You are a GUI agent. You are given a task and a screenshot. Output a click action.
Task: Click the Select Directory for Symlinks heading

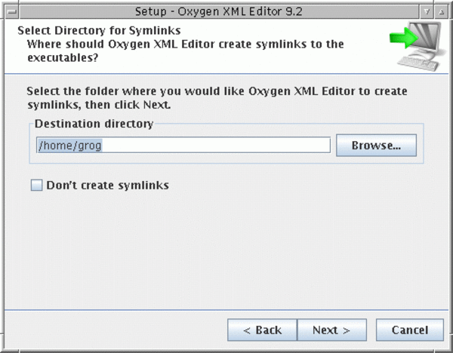coord(99,30)
